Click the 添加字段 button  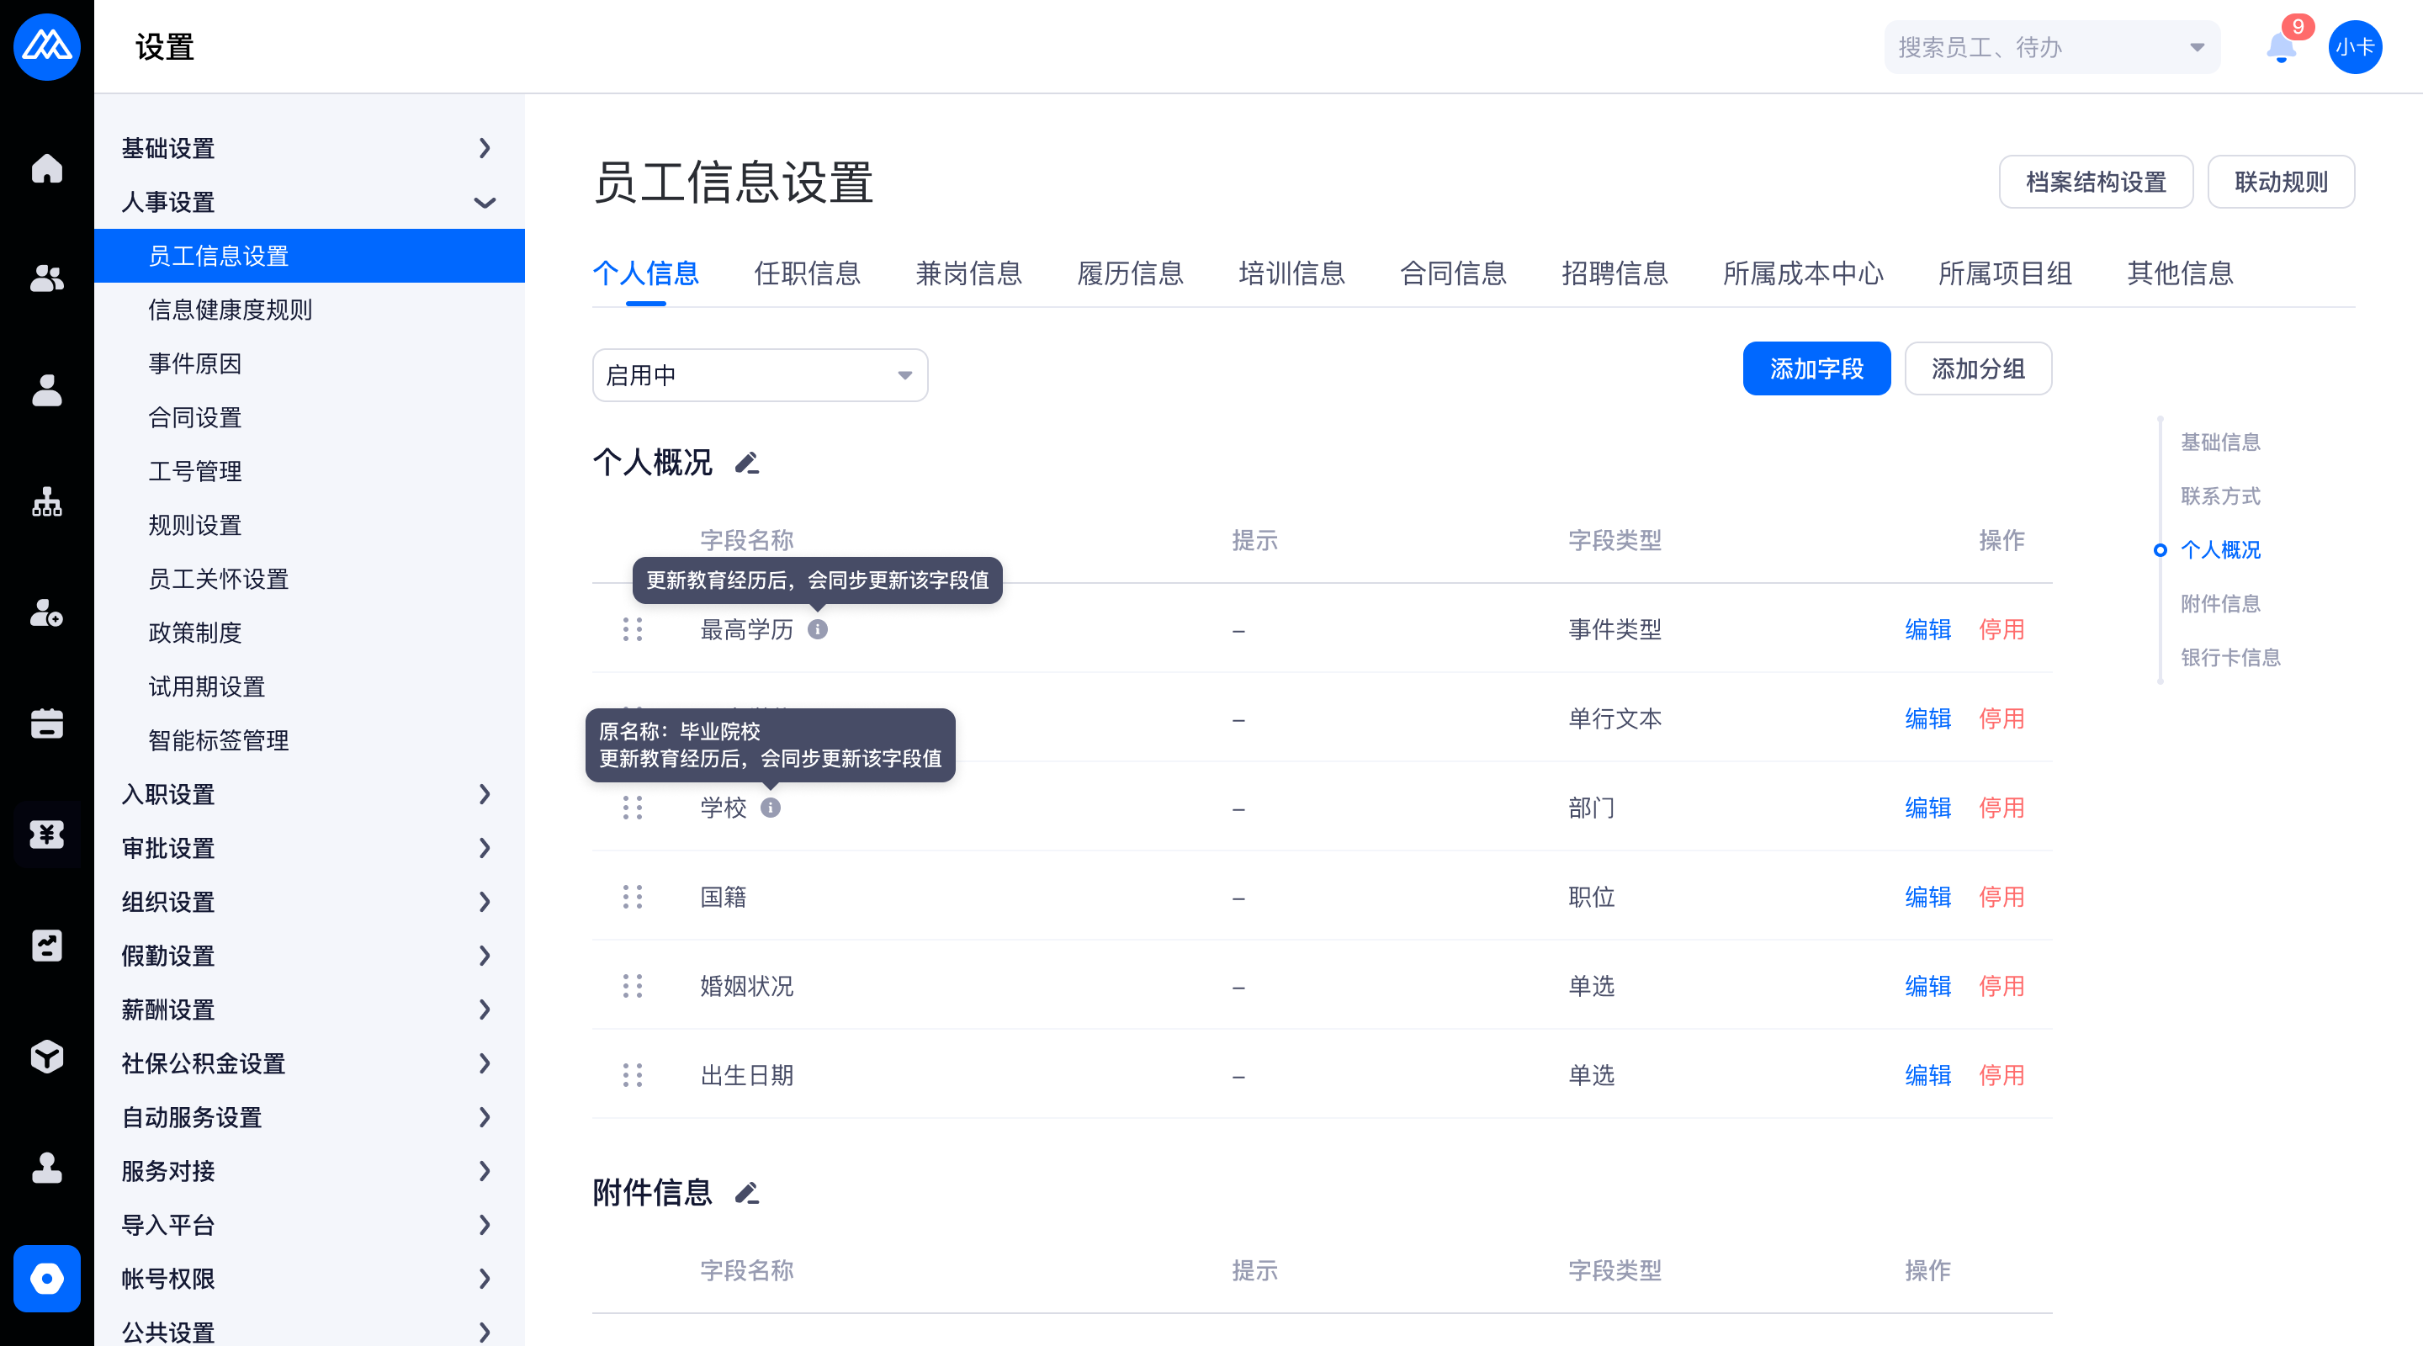[x=1816, y=368]
